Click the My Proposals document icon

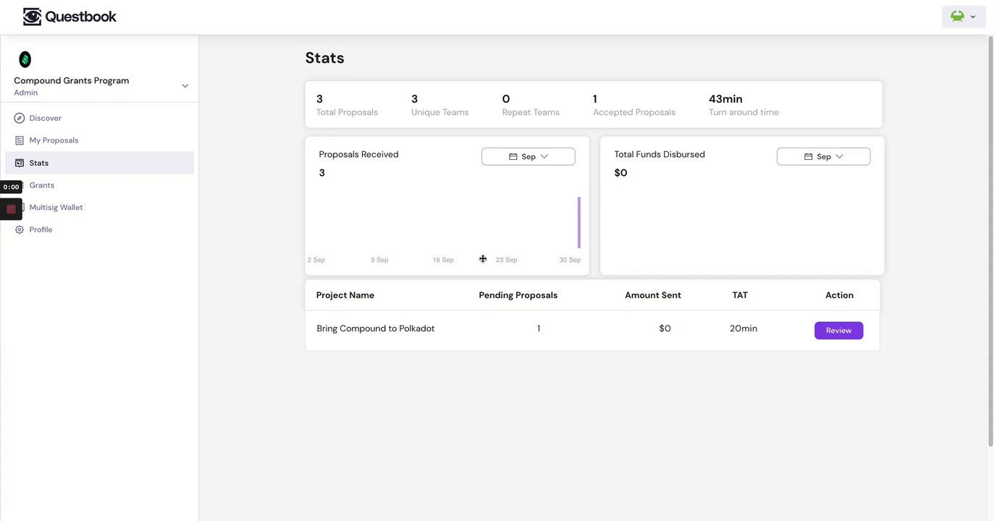click(20, 140)
